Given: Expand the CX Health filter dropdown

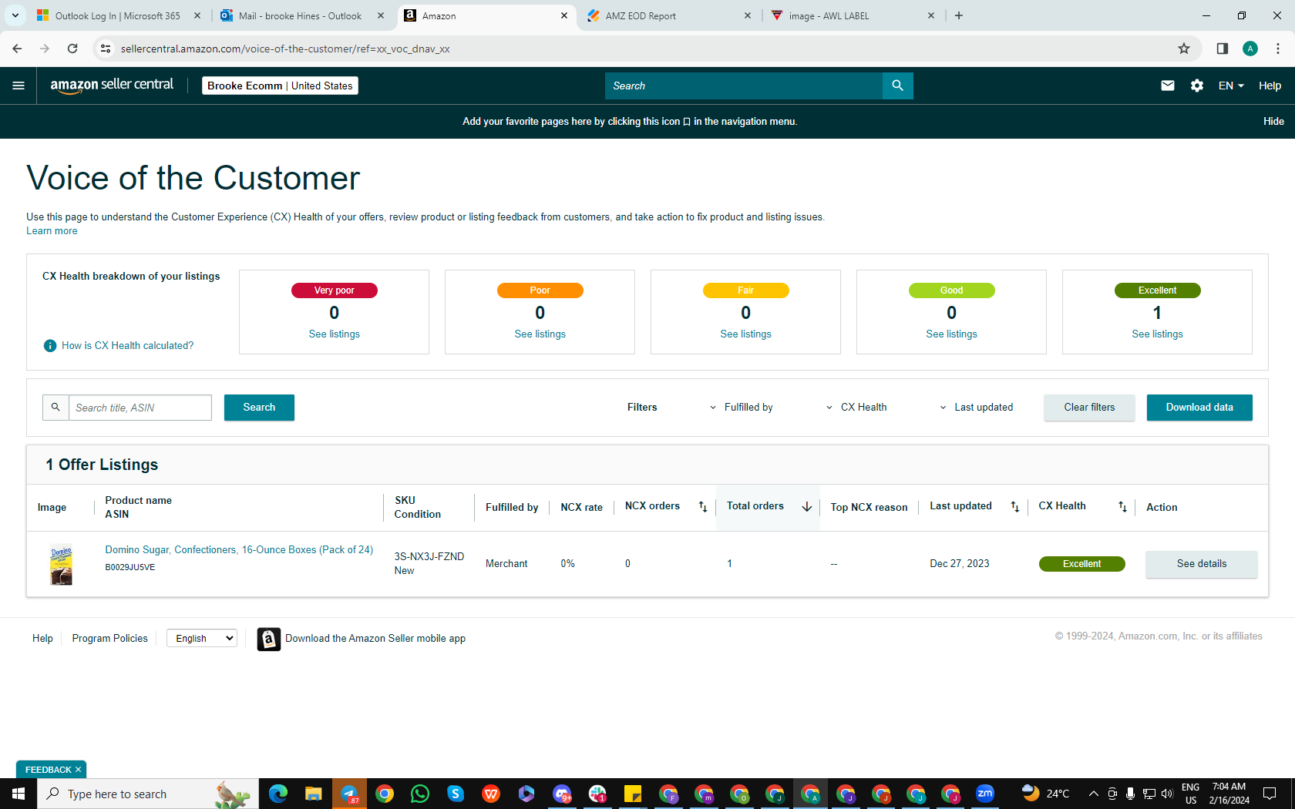Looking at the screenshot, I should [x=856, y=408].
